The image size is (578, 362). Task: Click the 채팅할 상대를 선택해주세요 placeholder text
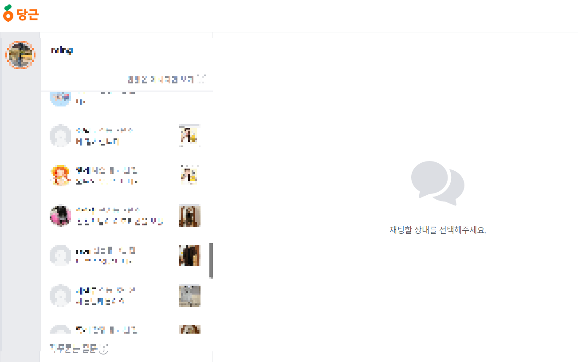pos(438,230)
